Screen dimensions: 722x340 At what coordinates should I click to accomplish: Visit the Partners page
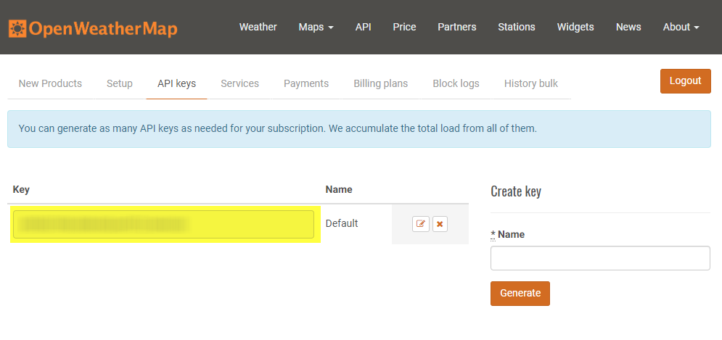pyautogui.click(x=456, y=27)
